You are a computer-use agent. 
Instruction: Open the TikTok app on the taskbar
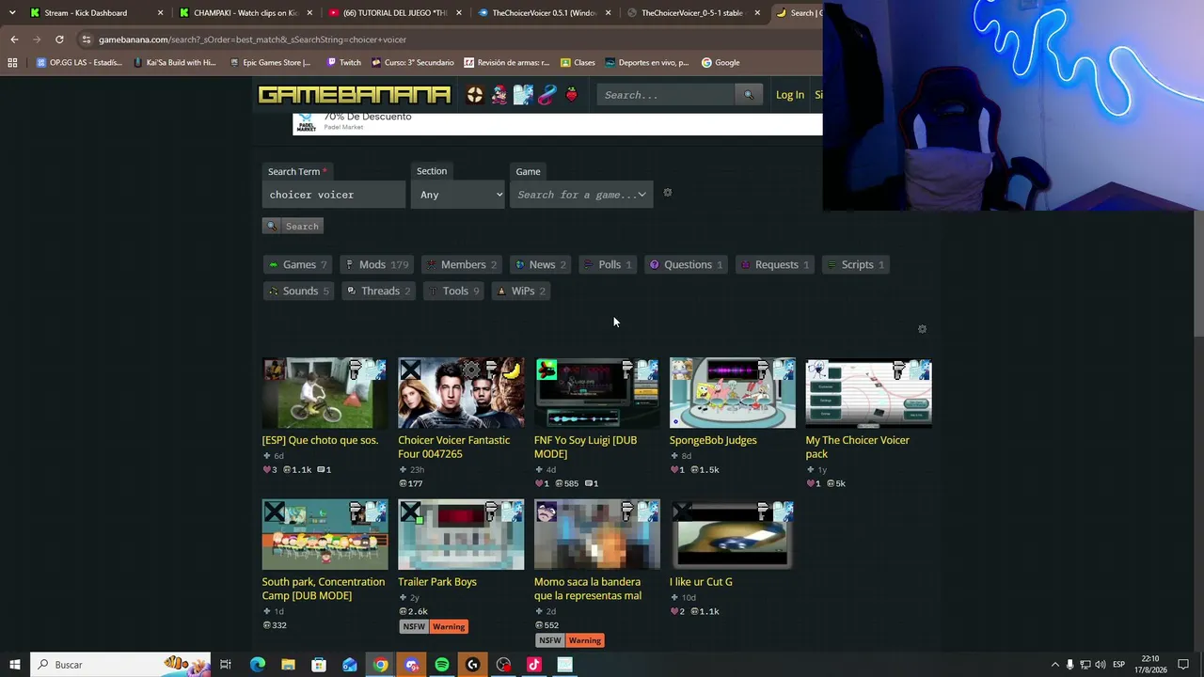534,665
